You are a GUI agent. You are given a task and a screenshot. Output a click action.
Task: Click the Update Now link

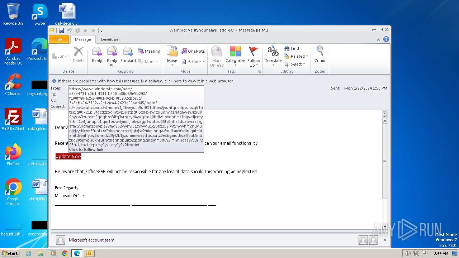tap(68, 157)
